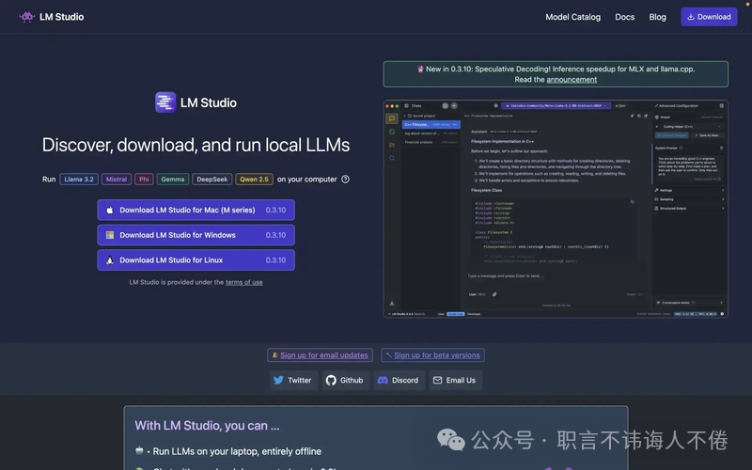Click the Windows logo on Windows download button
752x470 pixels.
pyautogui.click(x=110, y=235)
